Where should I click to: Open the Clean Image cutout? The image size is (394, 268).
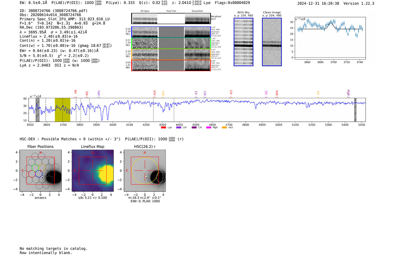[x=272, y=42]
